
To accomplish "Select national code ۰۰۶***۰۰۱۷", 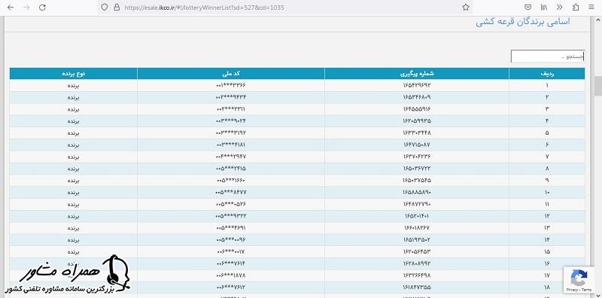I will click(231, 252).
